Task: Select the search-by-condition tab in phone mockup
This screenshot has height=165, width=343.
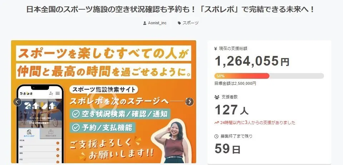Action: coord(29,134)
